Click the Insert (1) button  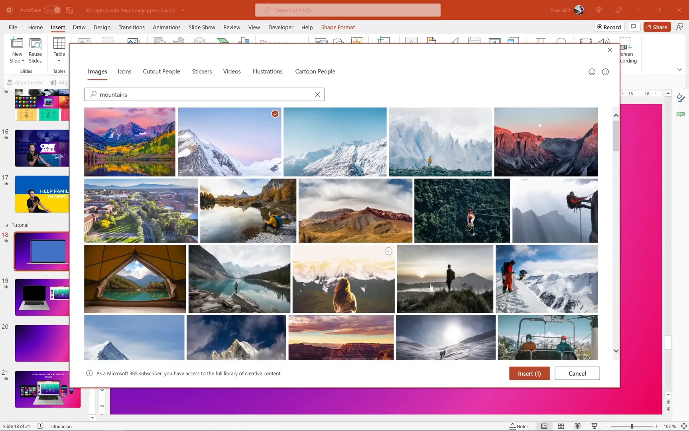click(529, 374)
